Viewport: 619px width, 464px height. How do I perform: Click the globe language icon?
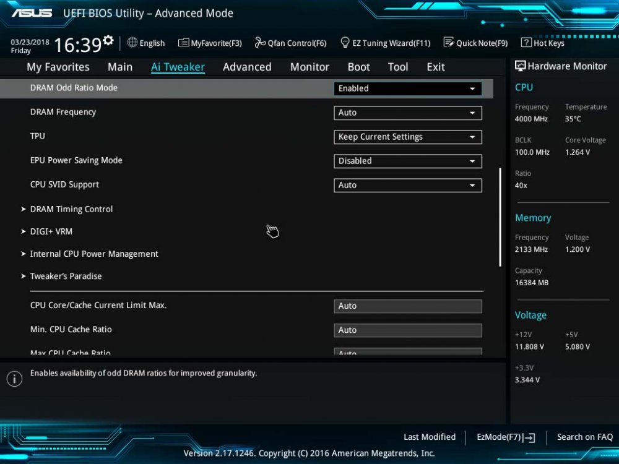[132, 42]
